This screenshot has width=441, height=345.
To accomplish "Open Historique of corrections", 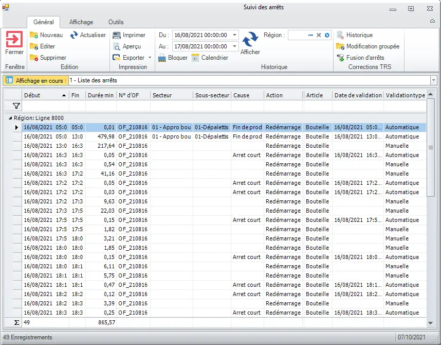I will click(355, 35).
